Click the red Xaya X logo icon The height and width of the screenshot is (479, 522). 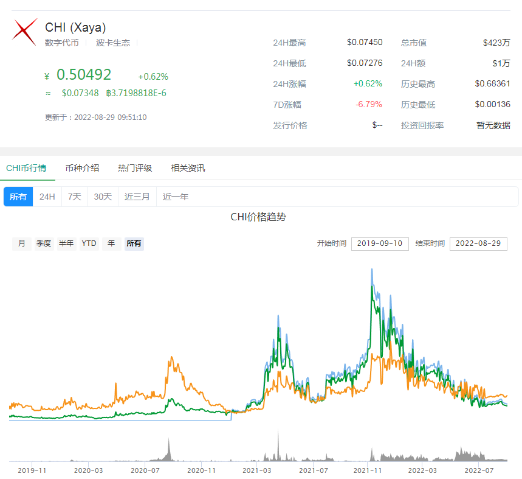[25, 30]
